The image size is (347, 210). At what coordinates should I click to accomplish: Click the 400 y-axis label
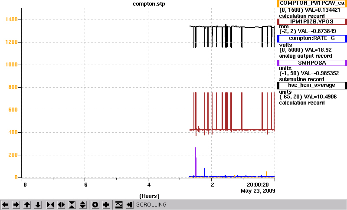click(x=13, y=132)
